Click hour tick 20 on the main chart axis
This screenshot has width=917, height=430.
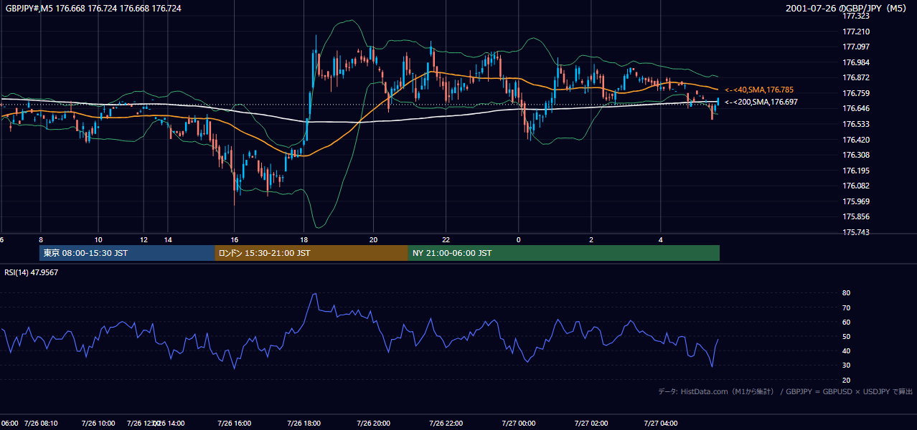[x=373, y=239]
